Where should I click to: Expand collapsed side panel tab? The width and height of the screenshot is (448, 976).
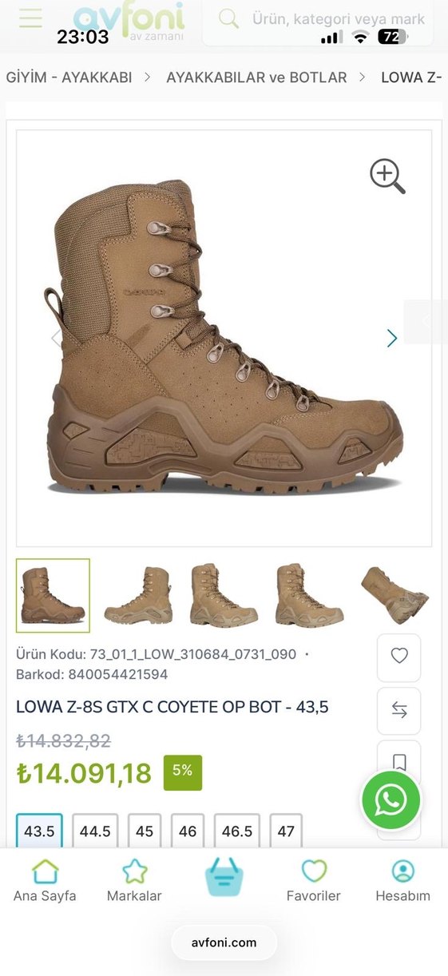coord(426,321)
